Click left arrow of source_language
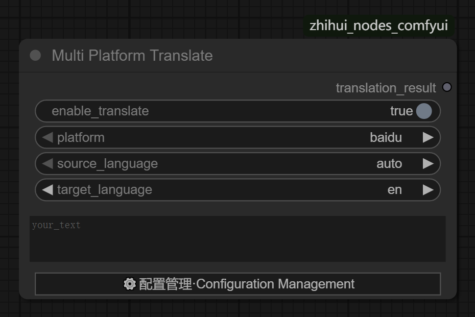 [x=47, y=163]
